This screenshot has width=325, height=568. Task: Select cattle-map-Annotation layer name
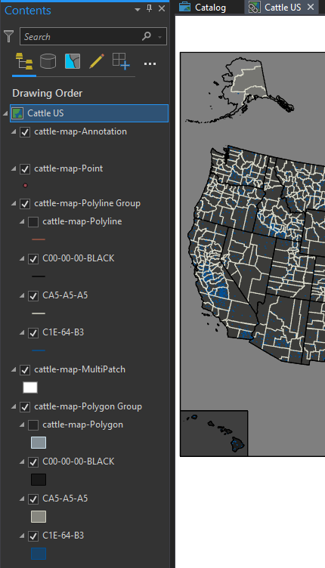(80, 131)
